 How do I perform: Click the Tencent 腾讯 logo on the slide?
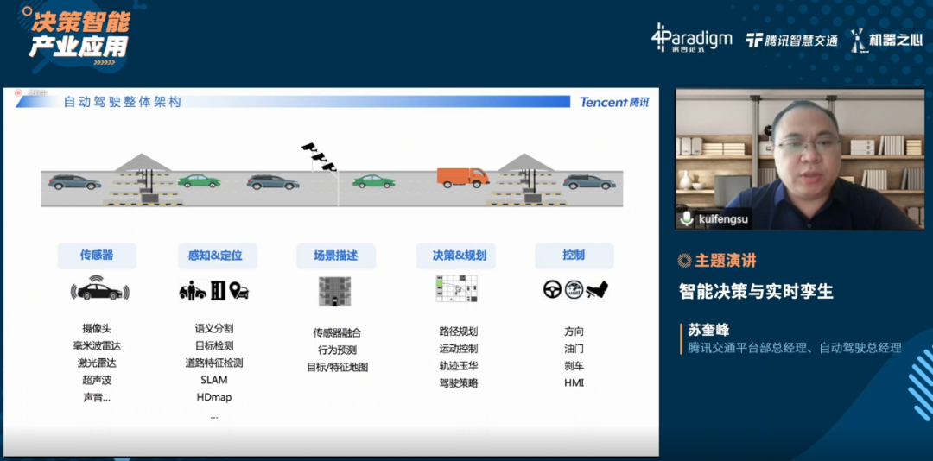coord(614,103)
